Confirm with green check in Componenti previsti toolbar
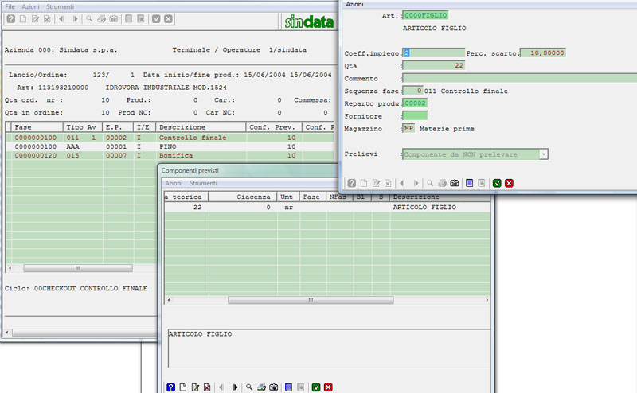Image resolution: width=637 pixels, height=393 pixels. pos(316,387)
